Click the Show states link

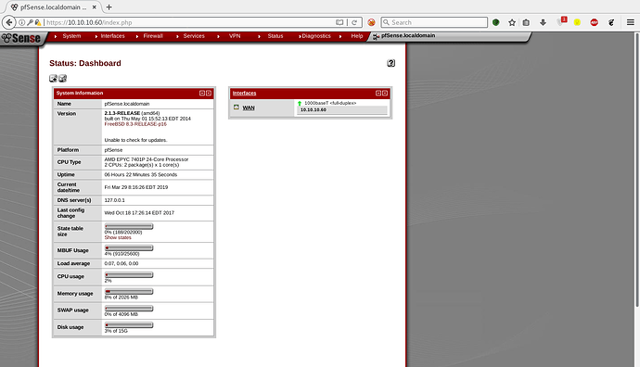click(118, 237)
